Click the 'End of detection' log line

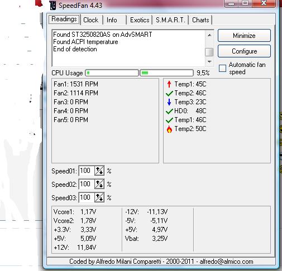tap(75, 49)
